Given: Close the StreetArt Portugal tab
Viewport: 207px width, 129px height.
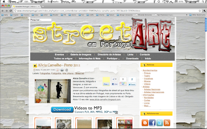Looking at the screenshot, I should tap(39, 6).
